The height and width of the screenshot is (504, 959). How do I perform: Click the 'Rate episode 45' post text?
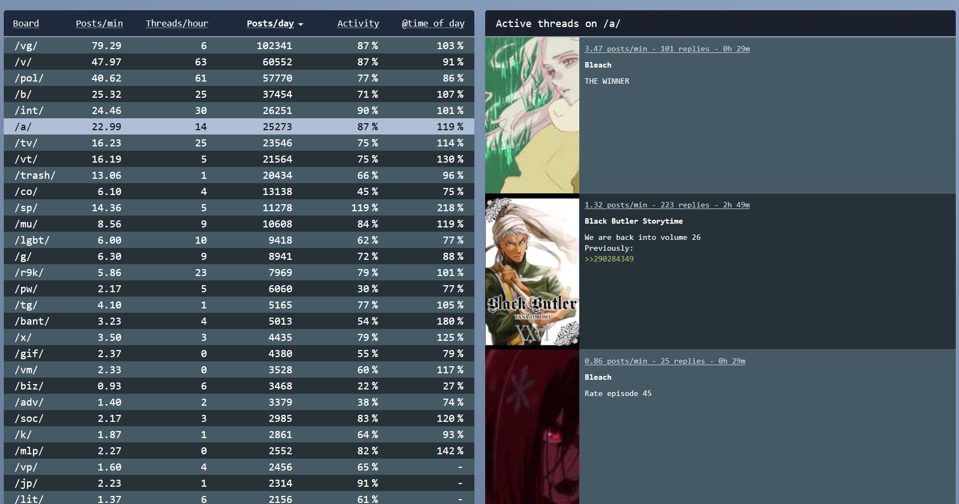(618, 393)
